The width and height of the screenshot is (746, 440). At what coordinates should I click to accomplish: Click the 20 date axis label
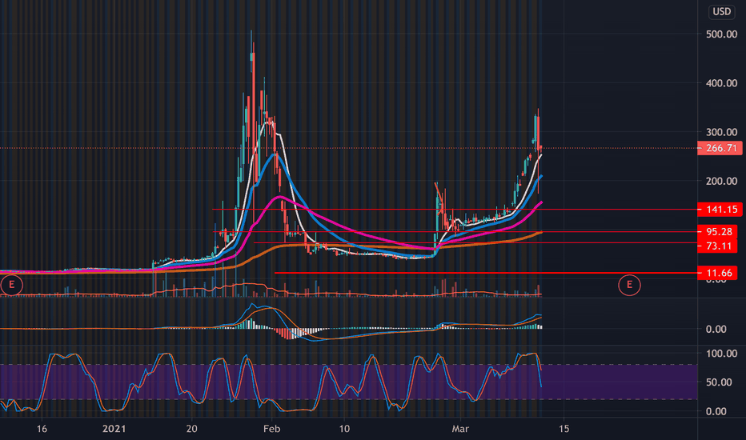[192, 429]
